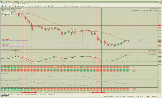This screenshot has width=162, height=98.
Task: Open the Help menu
Action: (x=29, y=4)
